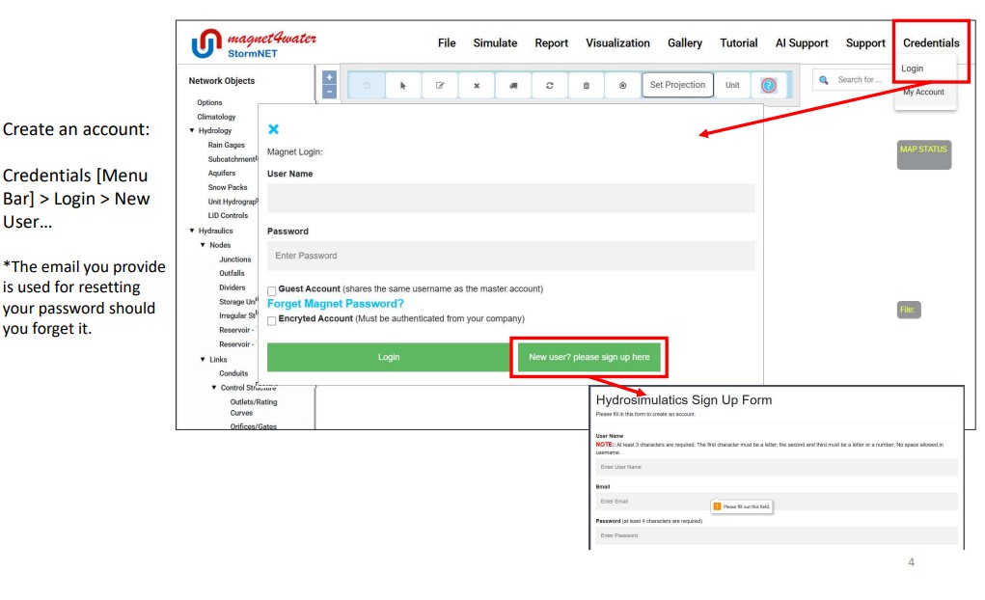Screen dimensions: 985x600
Task: Open the Credentials menu
Action: coord(931,42)
